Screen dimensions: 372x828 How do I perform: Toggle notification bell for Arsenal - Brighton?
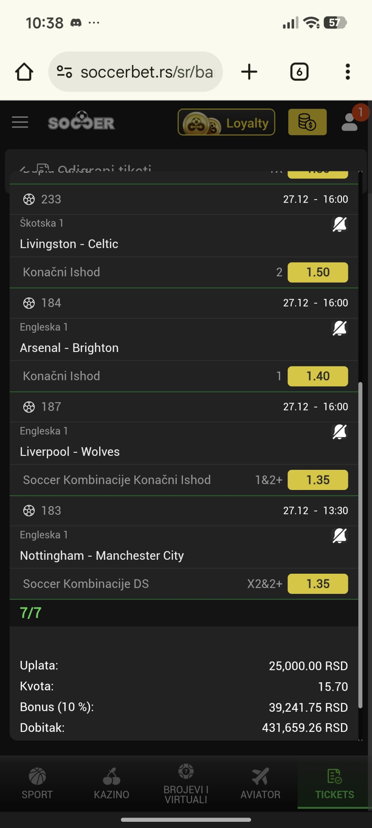click(x=339, y=328)
